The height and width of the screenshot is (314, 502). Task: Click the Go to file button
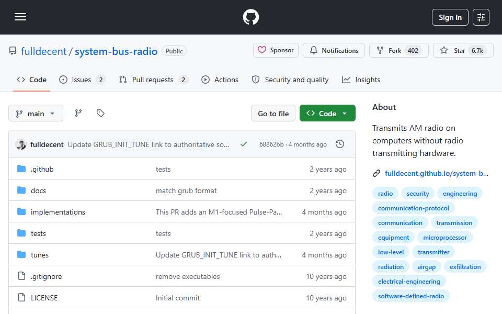point(273,114)
